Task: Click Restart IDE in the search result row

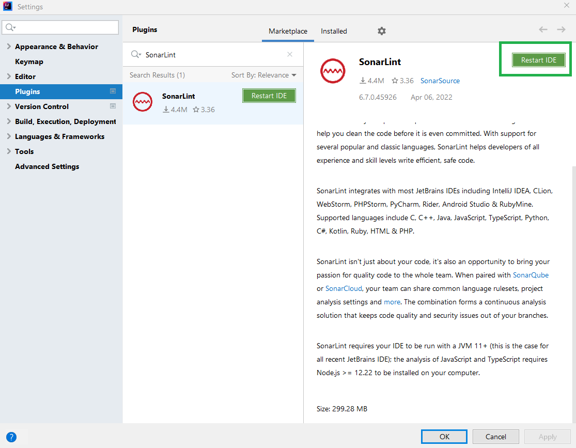Action: coord(269,96)
